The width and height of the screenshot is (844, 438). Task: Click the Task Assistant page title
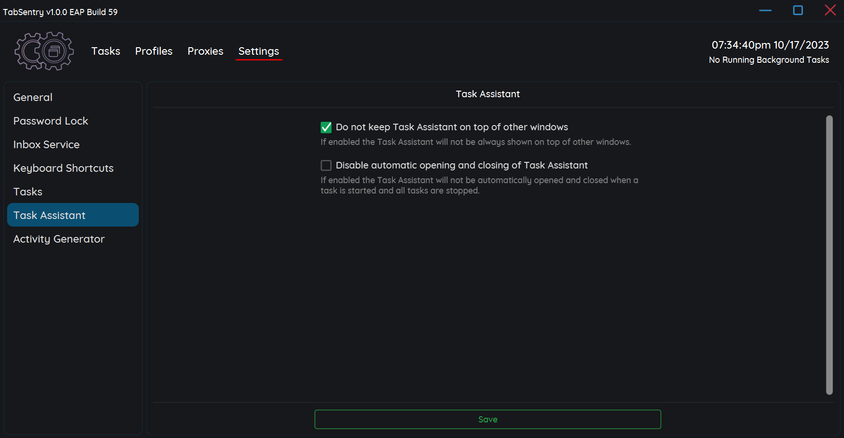[487, 94]
